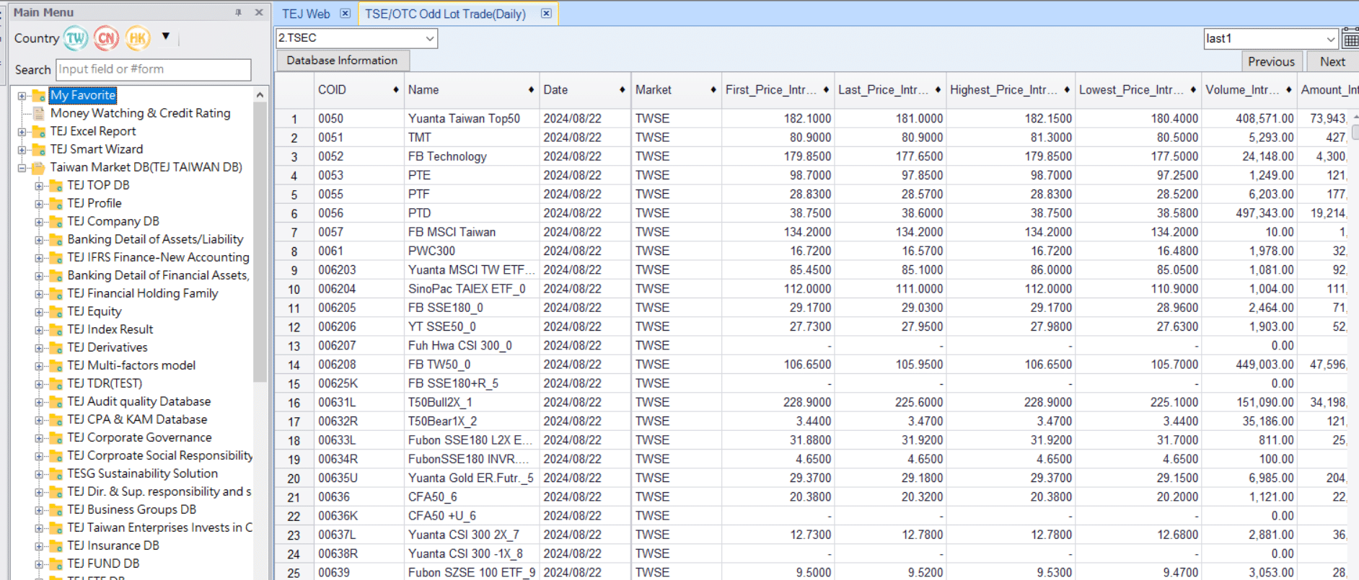Viewport: 1359px width, 580px height.
Task: Select the TW country icon
Action: tap(76, 38)
